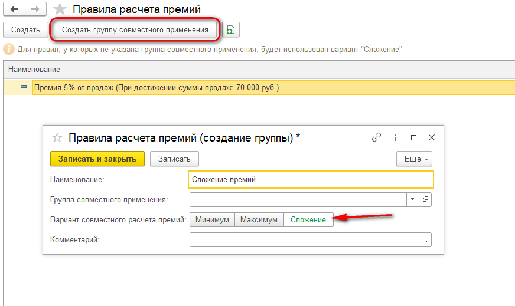Click the 'Правила расчета премий' page title
Image resolution: width=515 pixels, height=306 pixels.
point(136,9)
